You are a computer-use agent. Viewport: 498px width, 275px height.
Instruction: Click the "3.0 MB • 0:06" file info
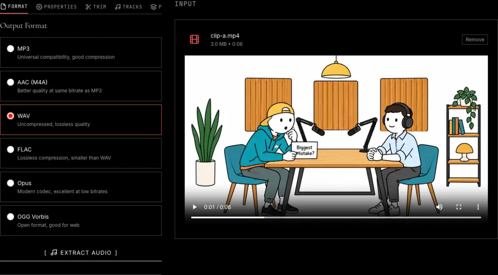[x=227, y=44]
